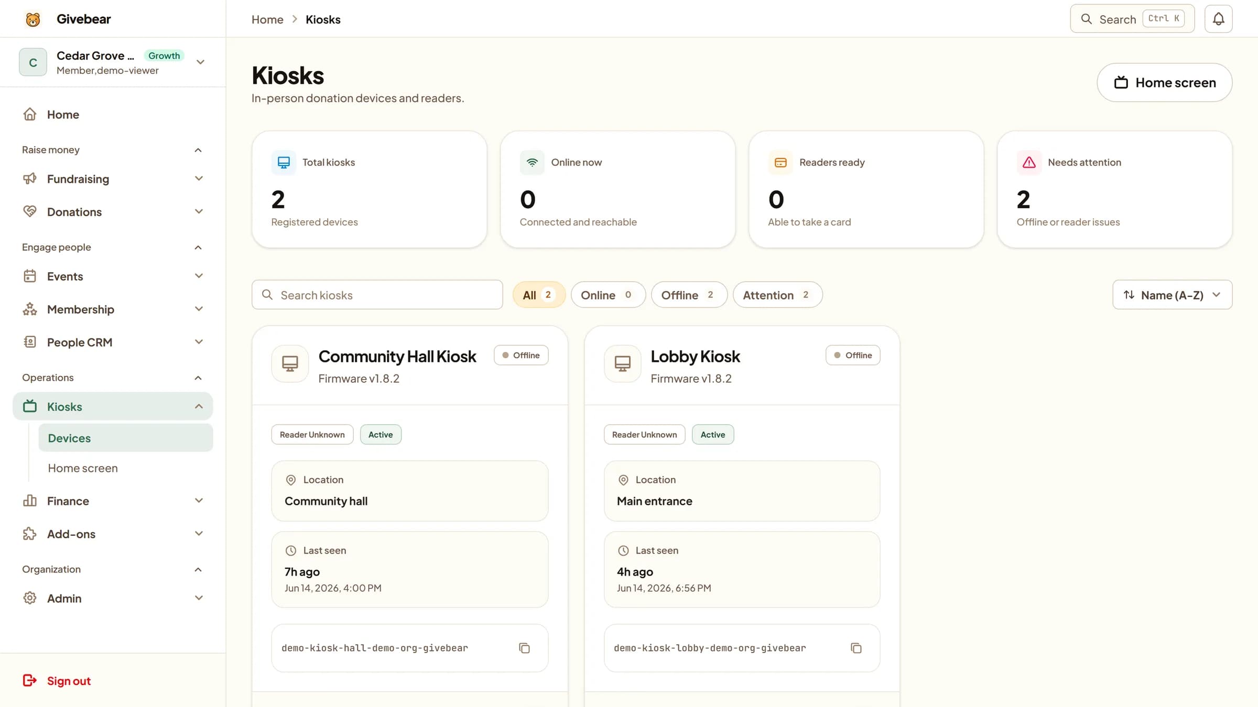This screenshot has width=1258, height=707.
Task: Expand the Fundraising menu chevron
Action: click(x=199, y=179)
